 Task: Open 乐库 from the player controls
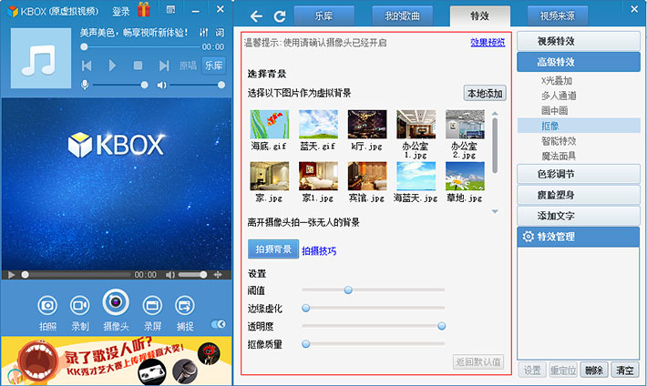(x=214, y=66)
